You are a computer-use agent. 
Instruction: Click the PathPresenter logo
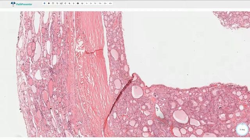21,4
